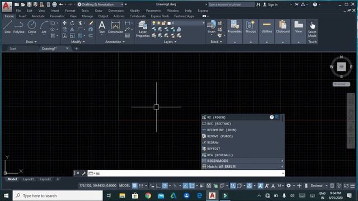Click the layer color swatch in Layers panel
This screenshot has width=358, height=201.
pyautogui.click(x=169, y=23)
